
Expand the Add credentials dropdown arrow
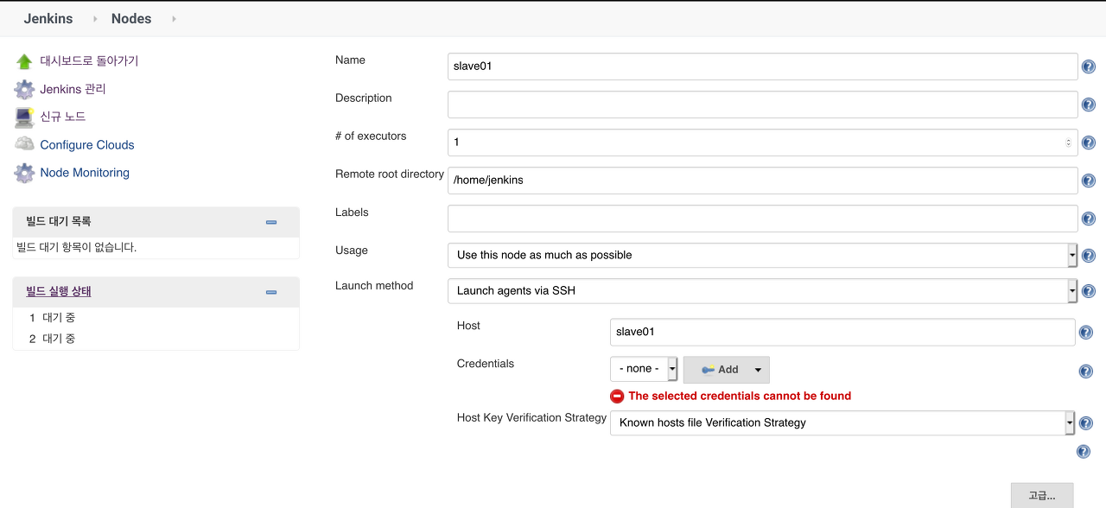pos(758,370)
